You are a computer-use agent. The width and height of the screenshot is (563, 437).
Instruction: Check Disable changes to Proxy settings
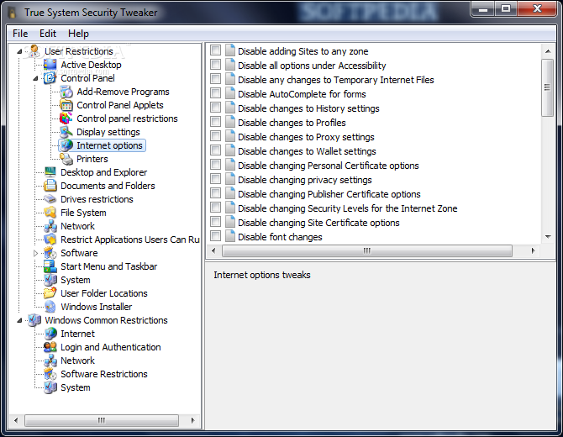point(215,136)
